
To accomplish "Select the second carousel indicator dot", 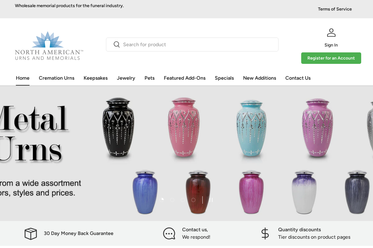I will pos(172,200).
